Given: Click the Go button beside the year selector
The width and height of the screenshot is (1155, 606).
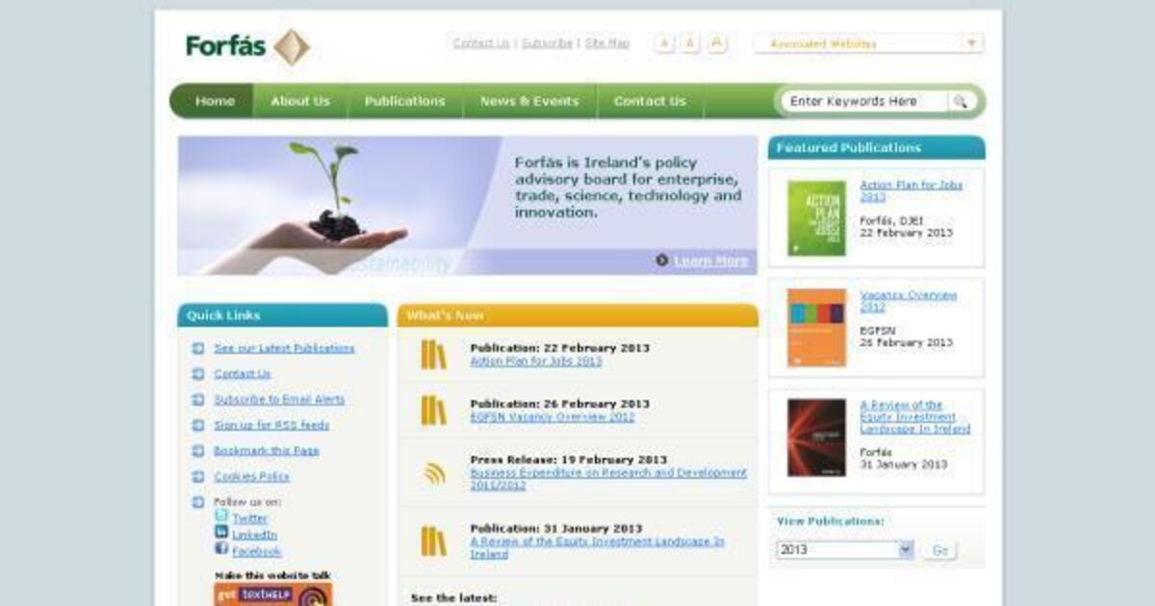Looking at the screenshot, I should tap(940, 550).
